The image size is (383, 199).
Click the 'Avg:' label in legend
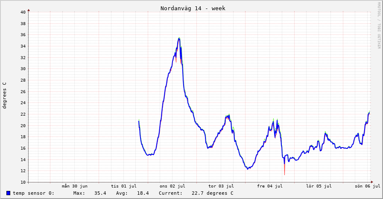(122, 193)
